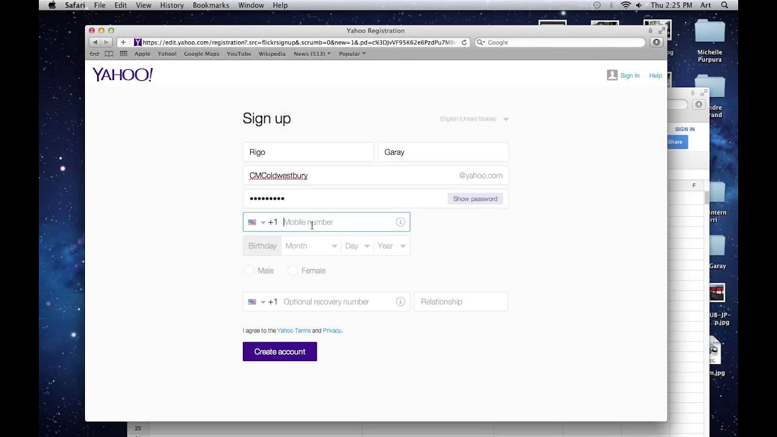Open the birthday Year dropdown

392,246
